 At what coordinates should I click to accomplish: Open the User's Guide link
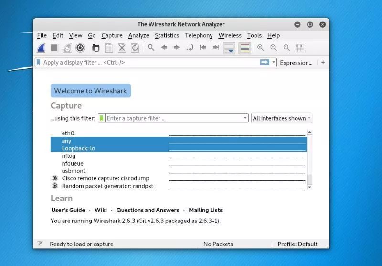[68, 210]
